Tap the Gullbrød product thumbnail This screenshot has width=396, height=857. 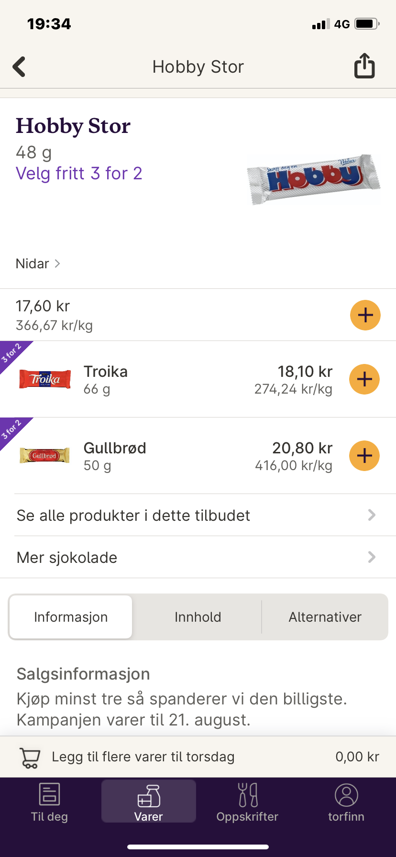pyautogui.click(x=44, y=455)
